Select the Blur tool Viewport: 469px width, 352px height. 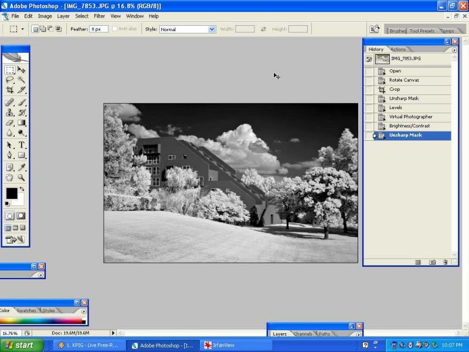pos(9,133)
